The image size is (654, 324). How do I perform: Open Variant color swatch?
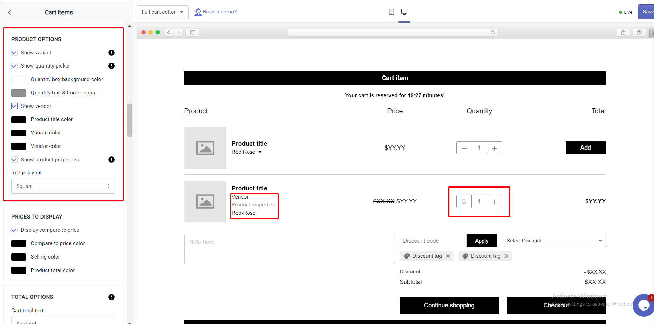point(19,133)
